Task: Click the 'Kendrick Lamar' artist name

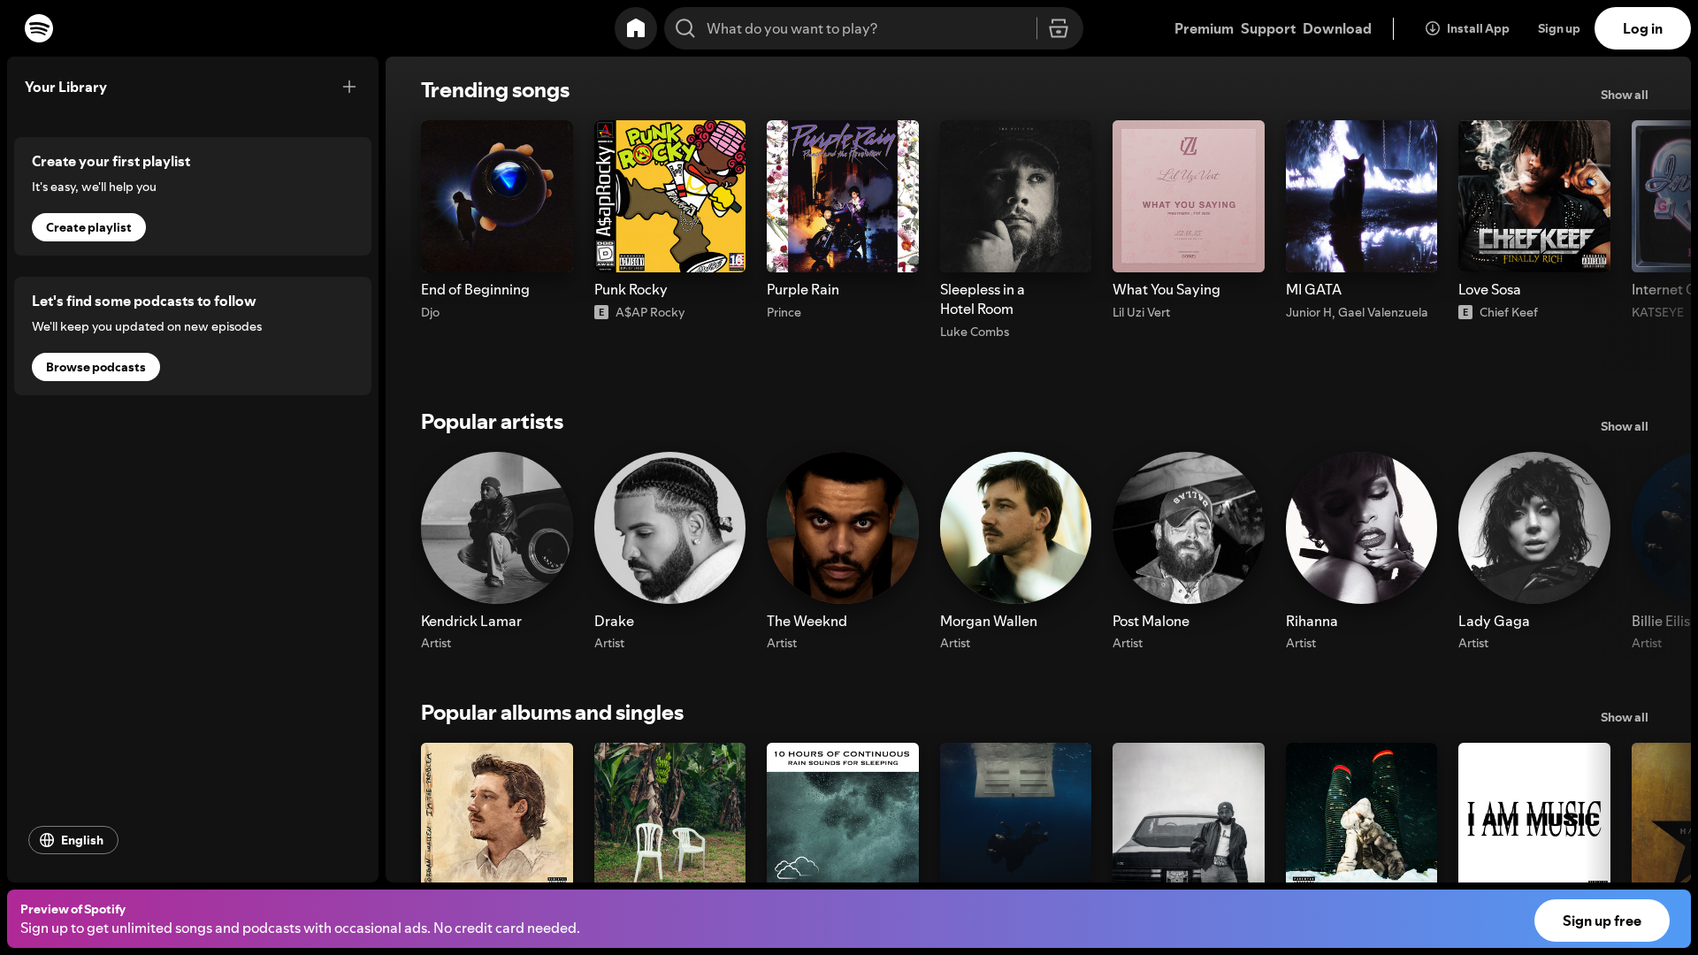Action: pyautogui.click(x=471, y=621)
